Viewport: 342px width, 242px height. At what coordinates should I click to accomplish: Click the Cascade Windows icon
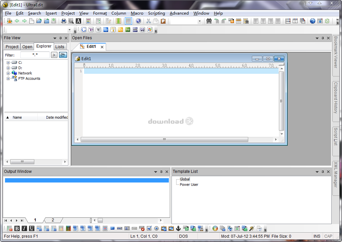tap(303, 21)
